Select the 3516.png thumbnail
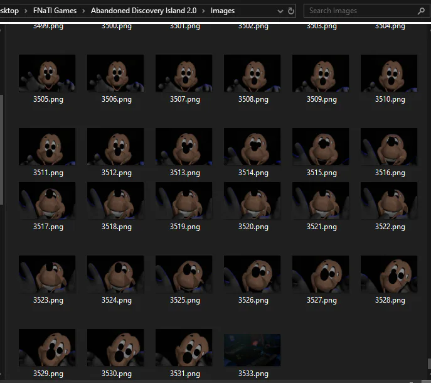431x383 pixels. point(389,147)
